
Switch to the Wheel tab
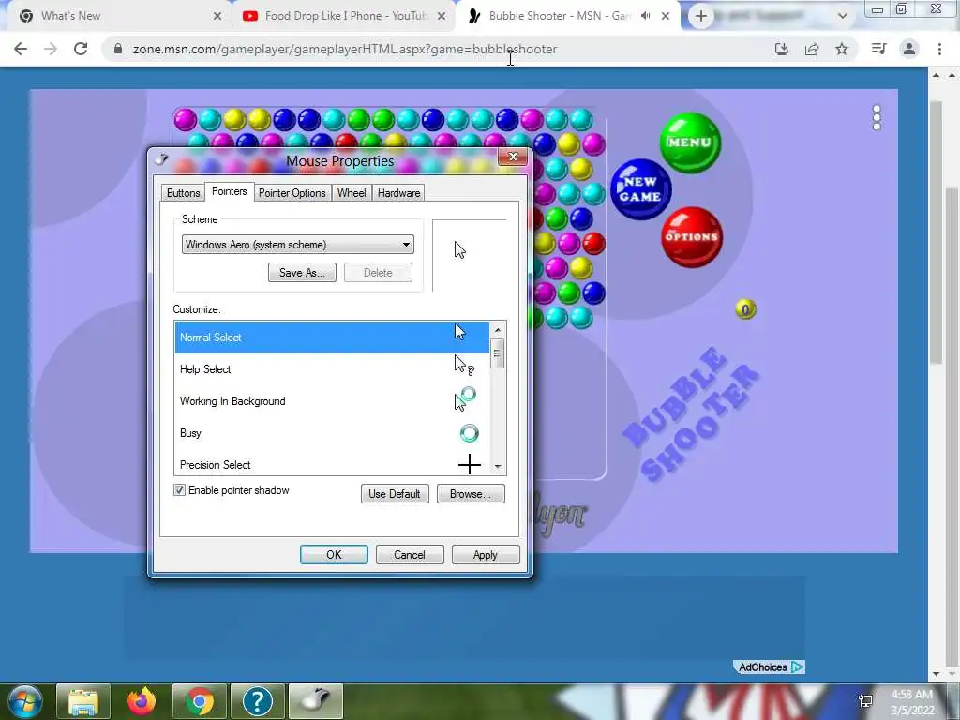tap(352, 193)
